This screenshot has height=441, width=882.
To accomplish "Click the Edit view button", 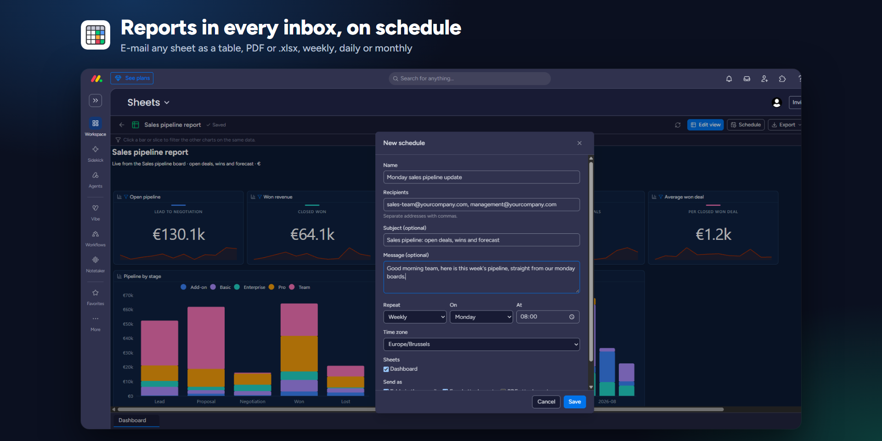I will 706,125.
